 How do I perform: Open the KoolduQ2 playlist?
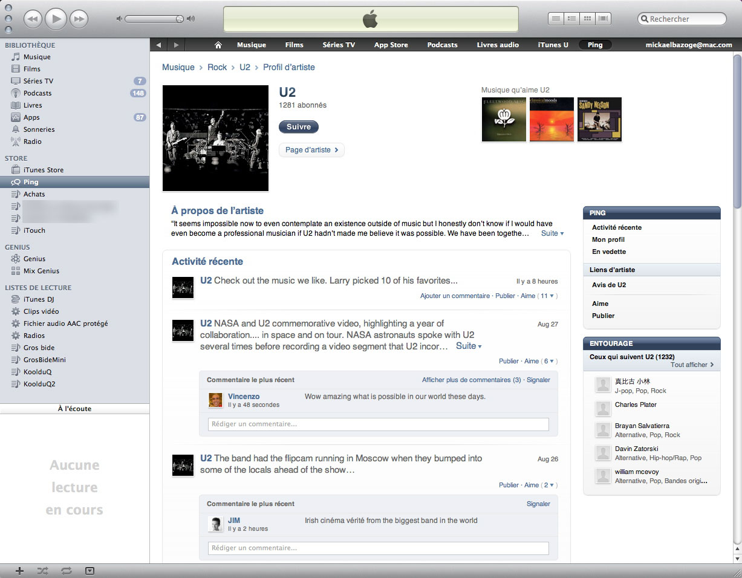40,384
